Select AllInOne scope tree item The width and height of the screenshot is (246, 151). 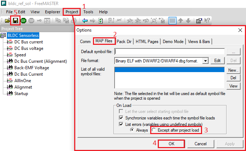(23, 81)
